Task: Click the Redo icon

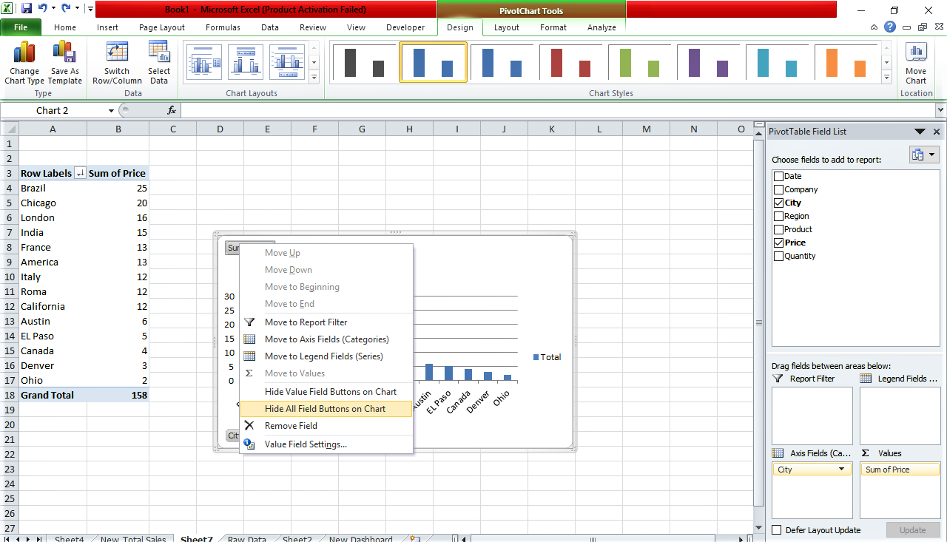Action: [67, 9]
